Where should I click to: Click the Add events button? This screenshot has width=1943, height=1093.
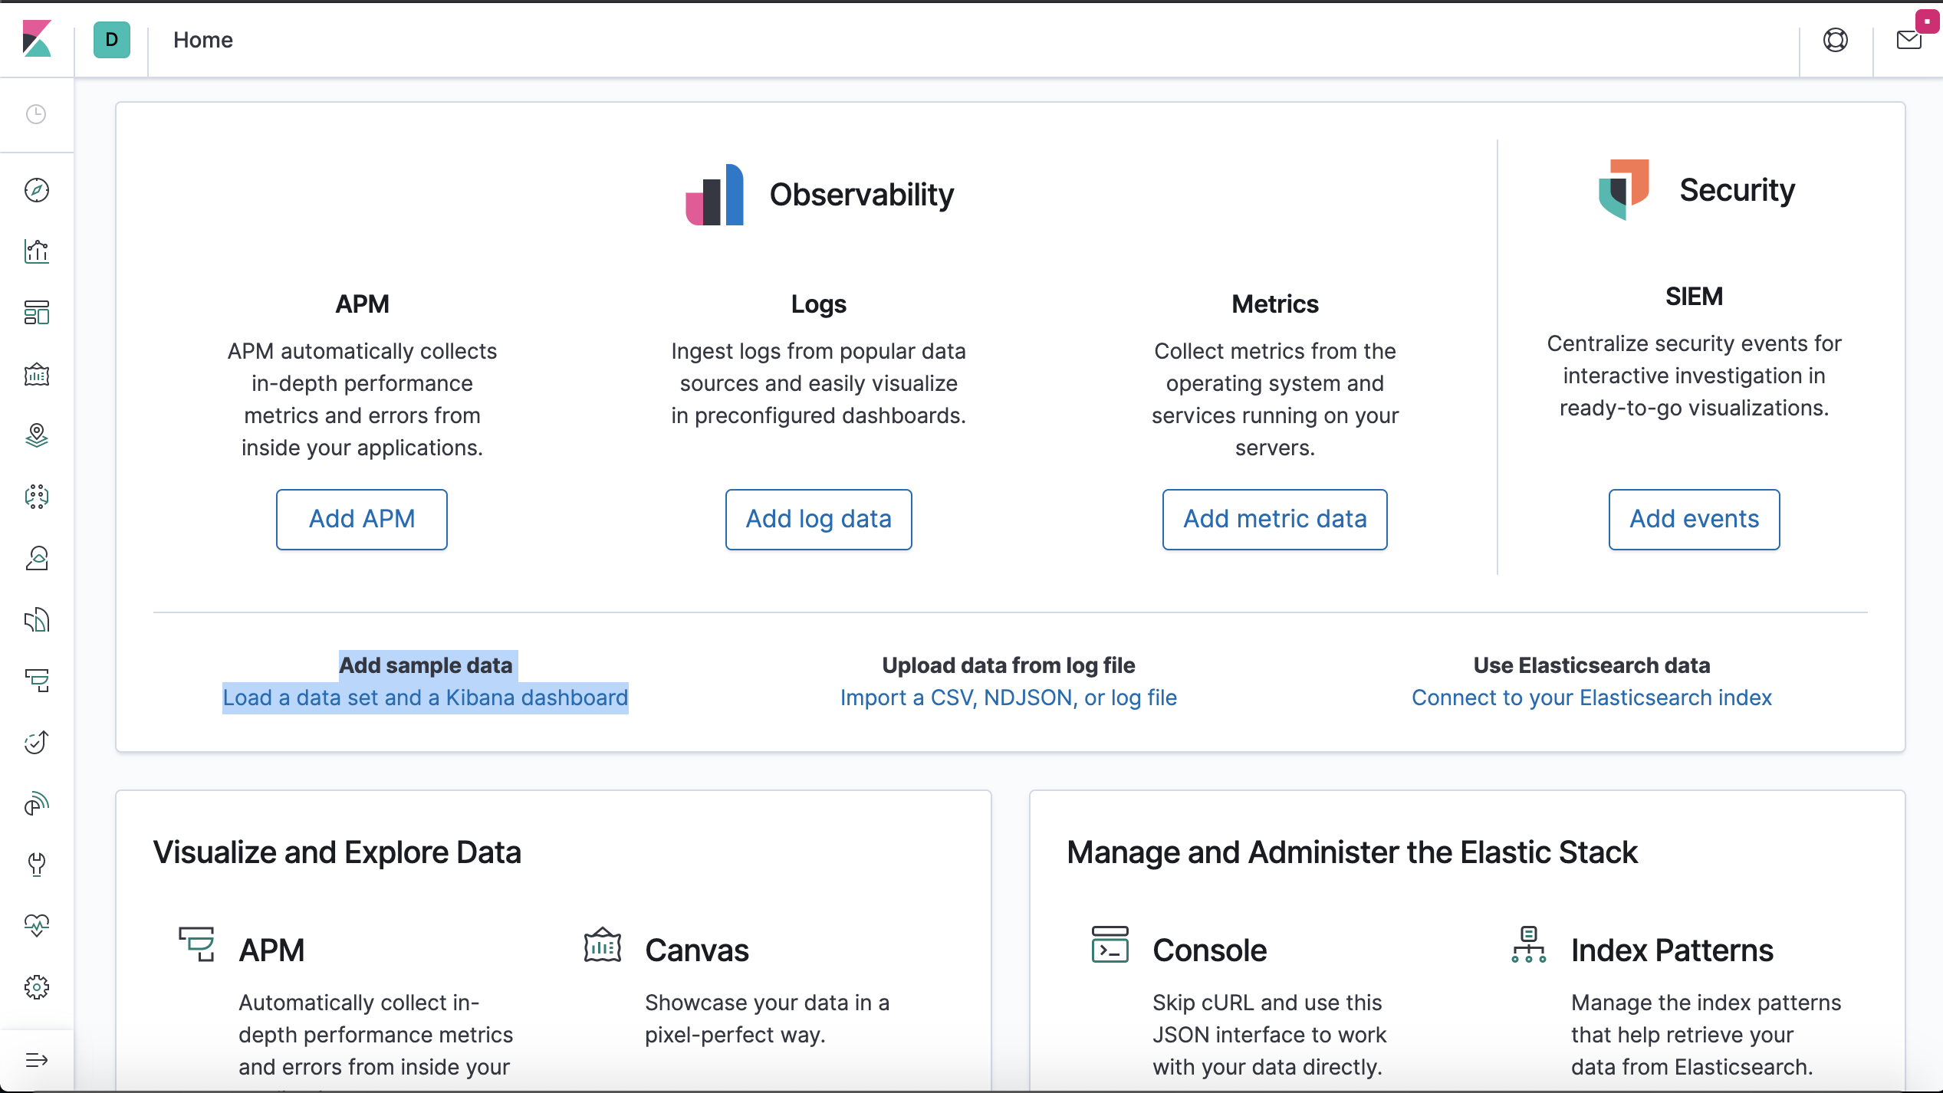[1695, 519]
